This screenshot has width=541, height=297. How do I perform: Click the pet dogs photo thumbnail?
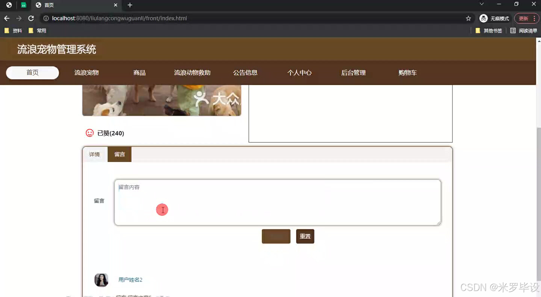coord(162,100)
